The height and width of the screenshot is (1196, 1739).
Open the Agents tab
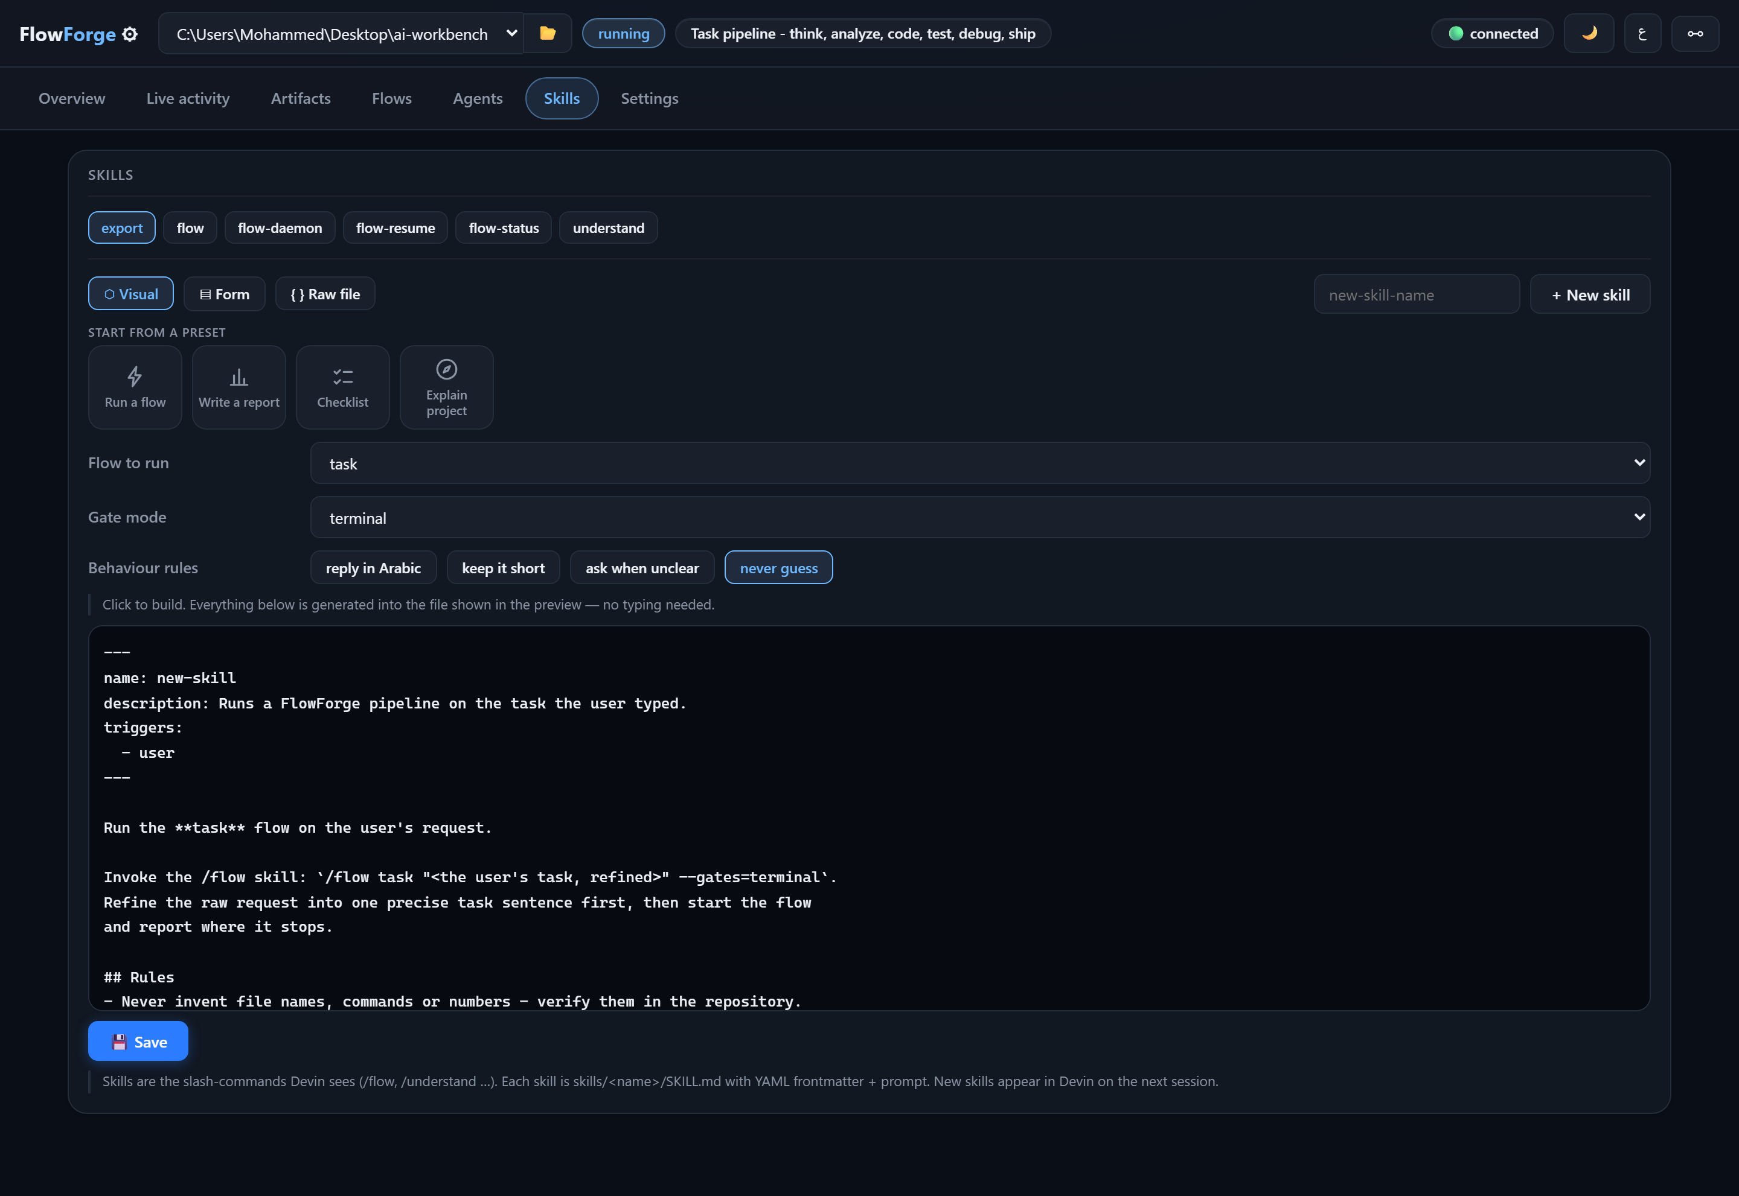478,98
